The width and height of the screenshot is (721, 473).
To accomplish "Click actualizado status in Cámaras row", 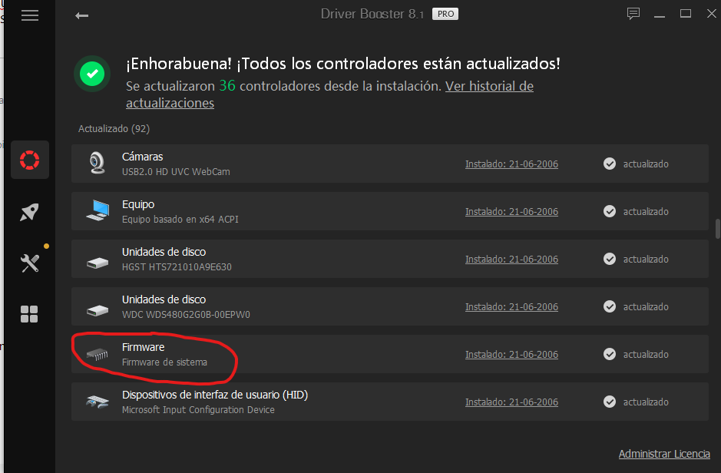I will [646, 164].
